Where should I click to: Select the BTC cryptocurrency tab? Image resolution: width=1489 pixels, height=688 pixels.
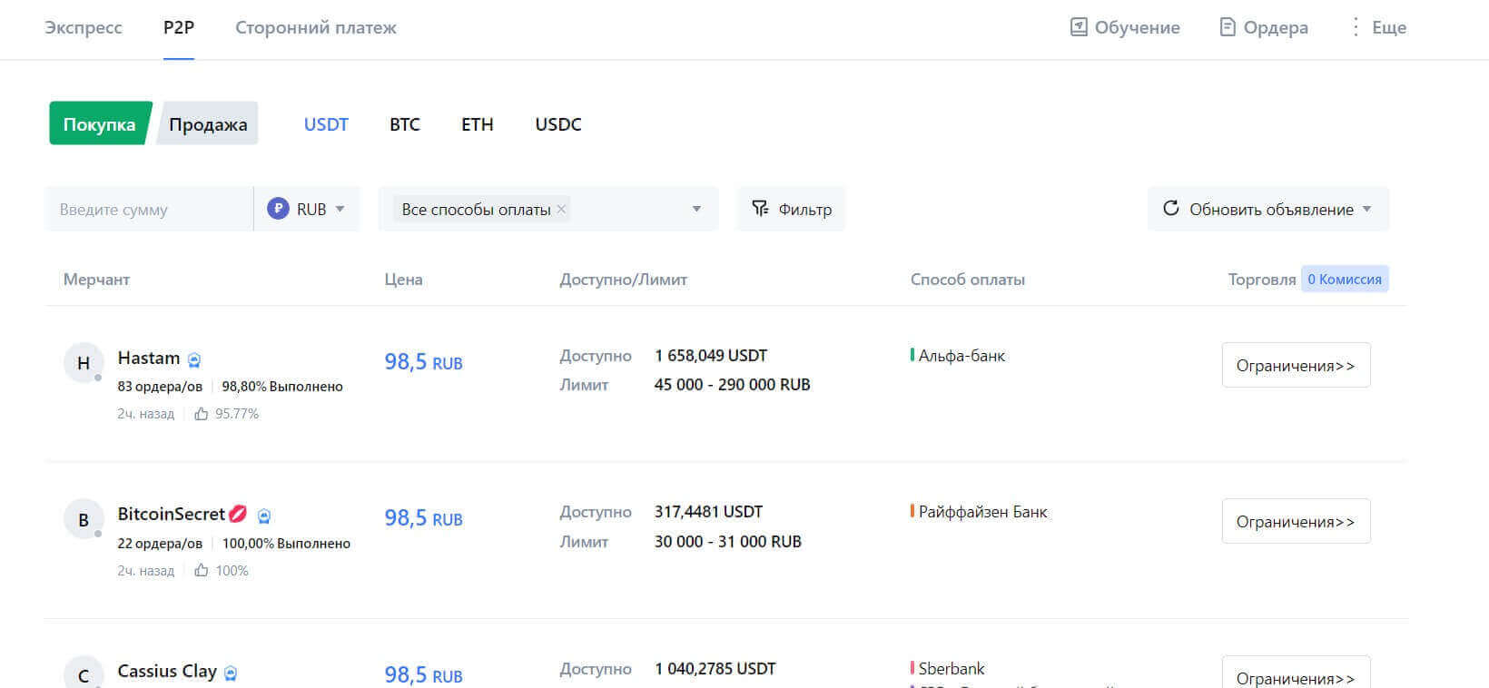tap(405, 124)
